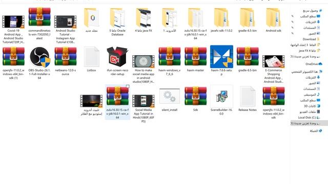Screen dimensions: 328x184
Task: Select the blank Listbox file
Action: (x=91, y=59)
